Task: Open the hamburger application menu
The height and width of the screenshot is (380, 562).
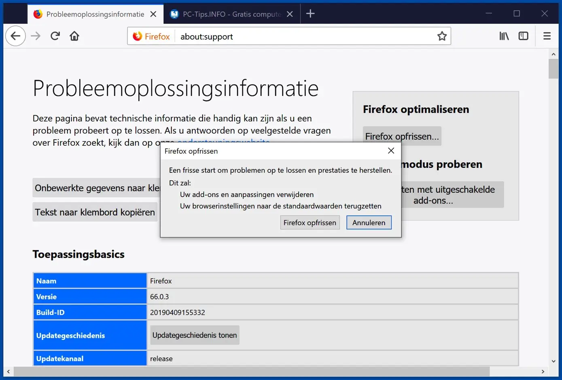Action: pyautogui.click(x=547, y=36)
